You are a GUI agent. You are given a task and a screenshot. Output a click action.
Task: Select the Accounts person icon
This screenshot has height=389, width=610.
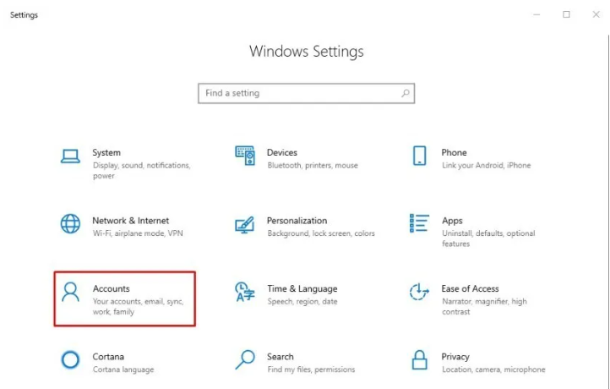[70, 292]
